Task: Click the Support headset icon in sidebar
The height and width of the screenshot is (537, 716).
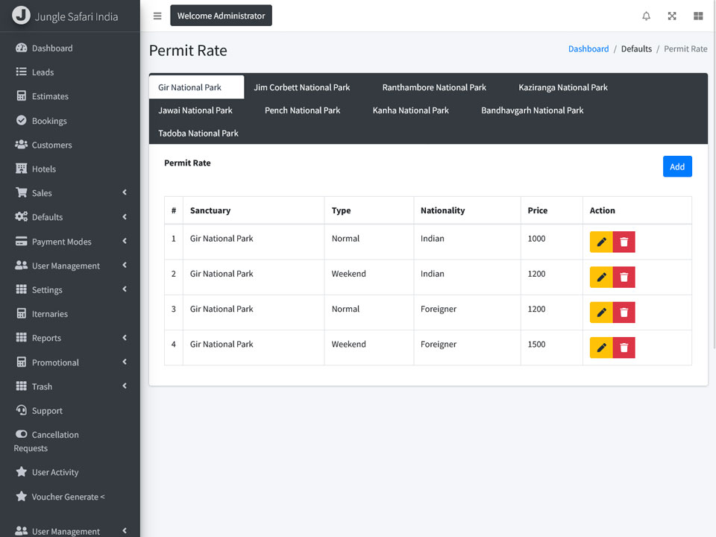Action: [x=21, y=410]
